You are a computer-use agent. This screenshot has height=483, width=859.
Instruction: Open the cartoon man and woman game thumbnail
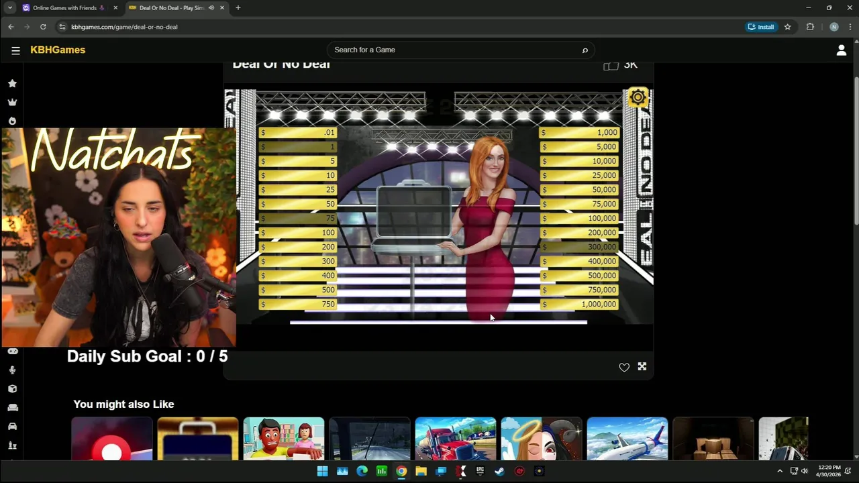point(284,439)
